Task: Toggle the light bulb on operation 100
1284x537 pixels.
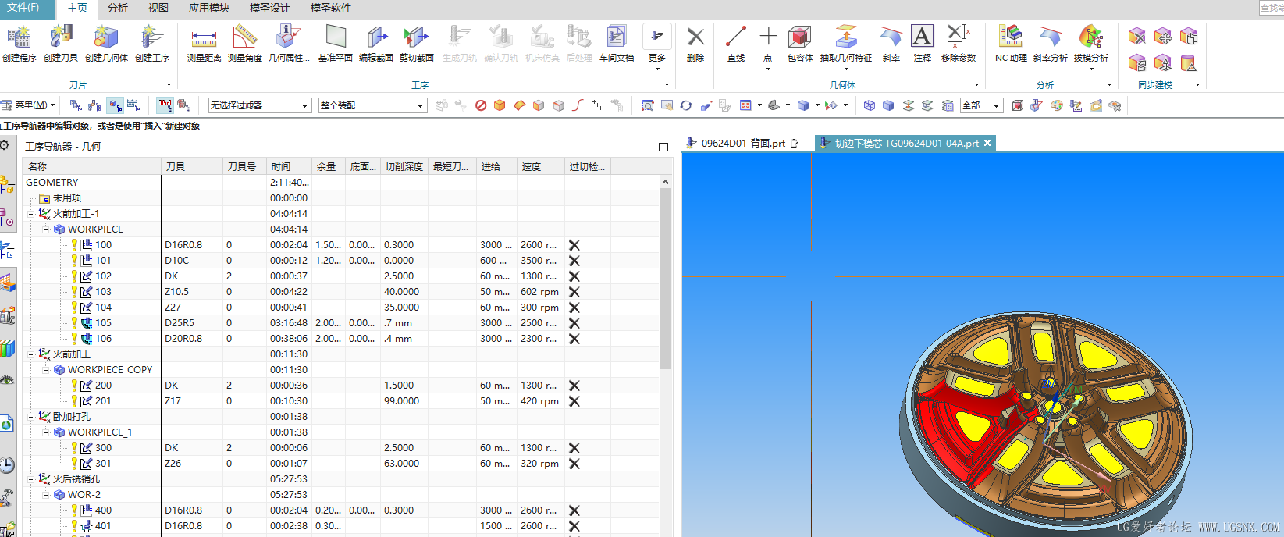Action: click(x=74, y=244)
